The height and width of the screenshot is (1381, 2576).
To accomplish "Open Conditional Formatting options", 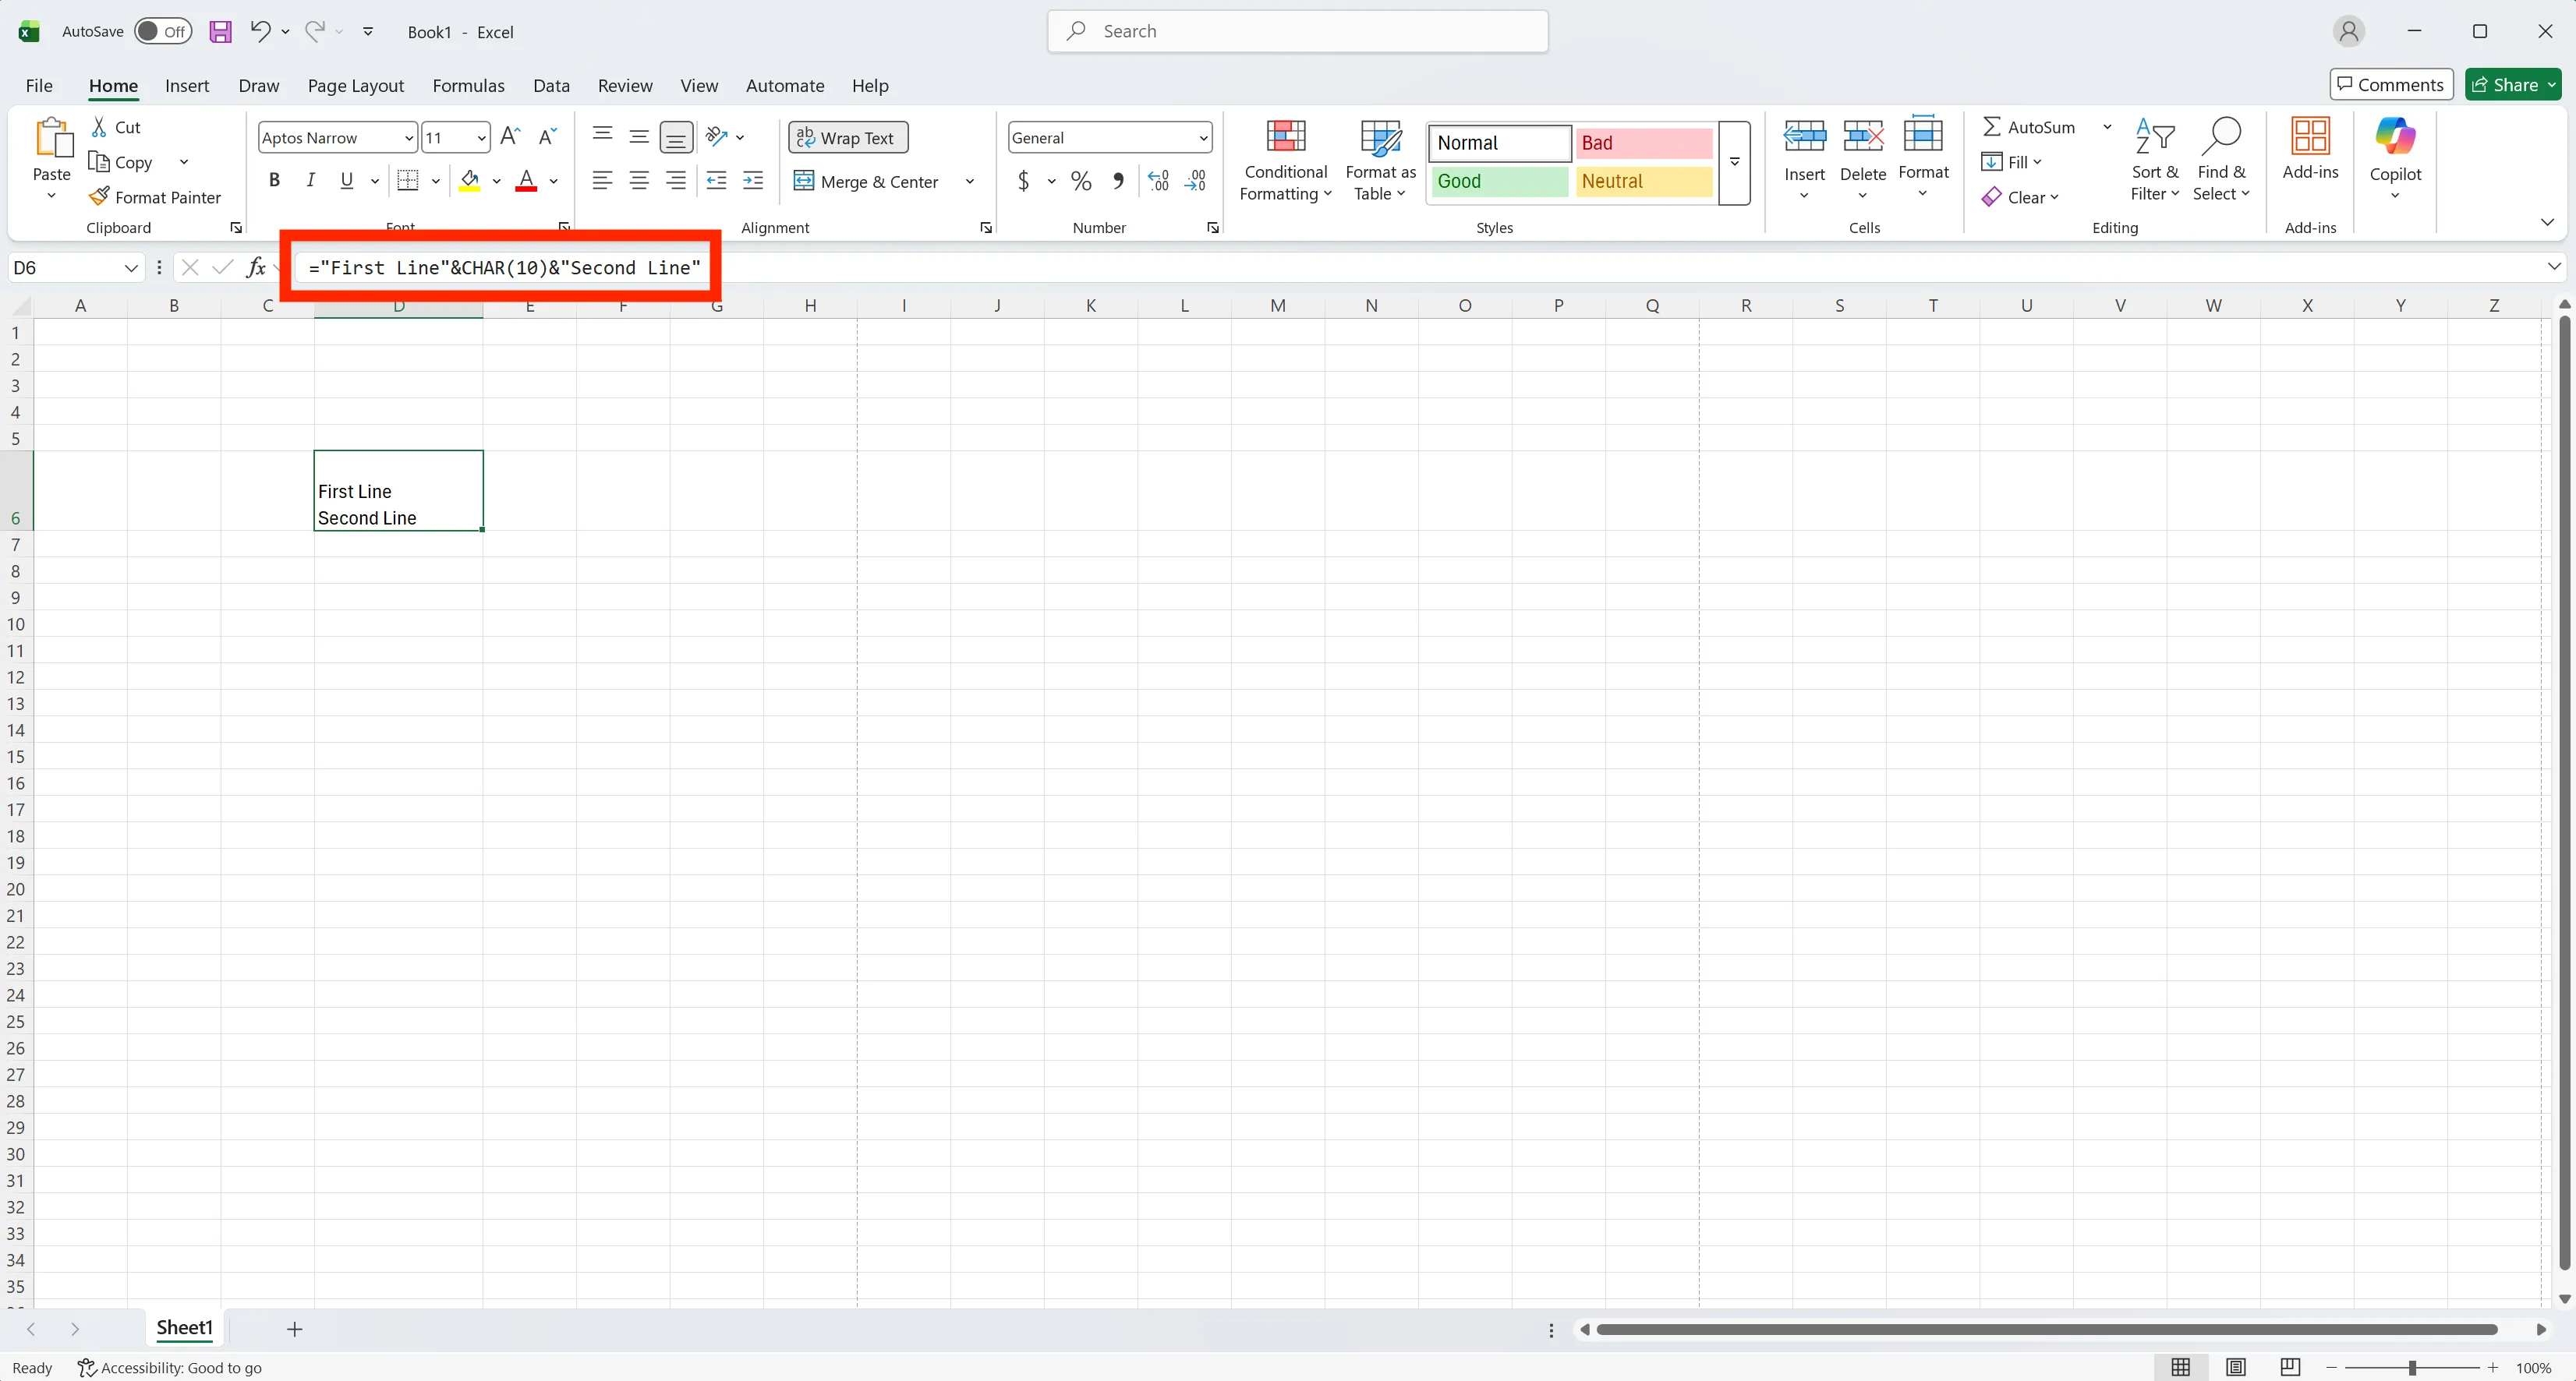I will click(1286, 160).
